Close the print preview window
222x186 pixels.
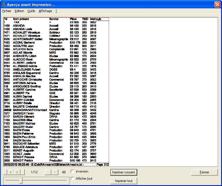(217, 4)
